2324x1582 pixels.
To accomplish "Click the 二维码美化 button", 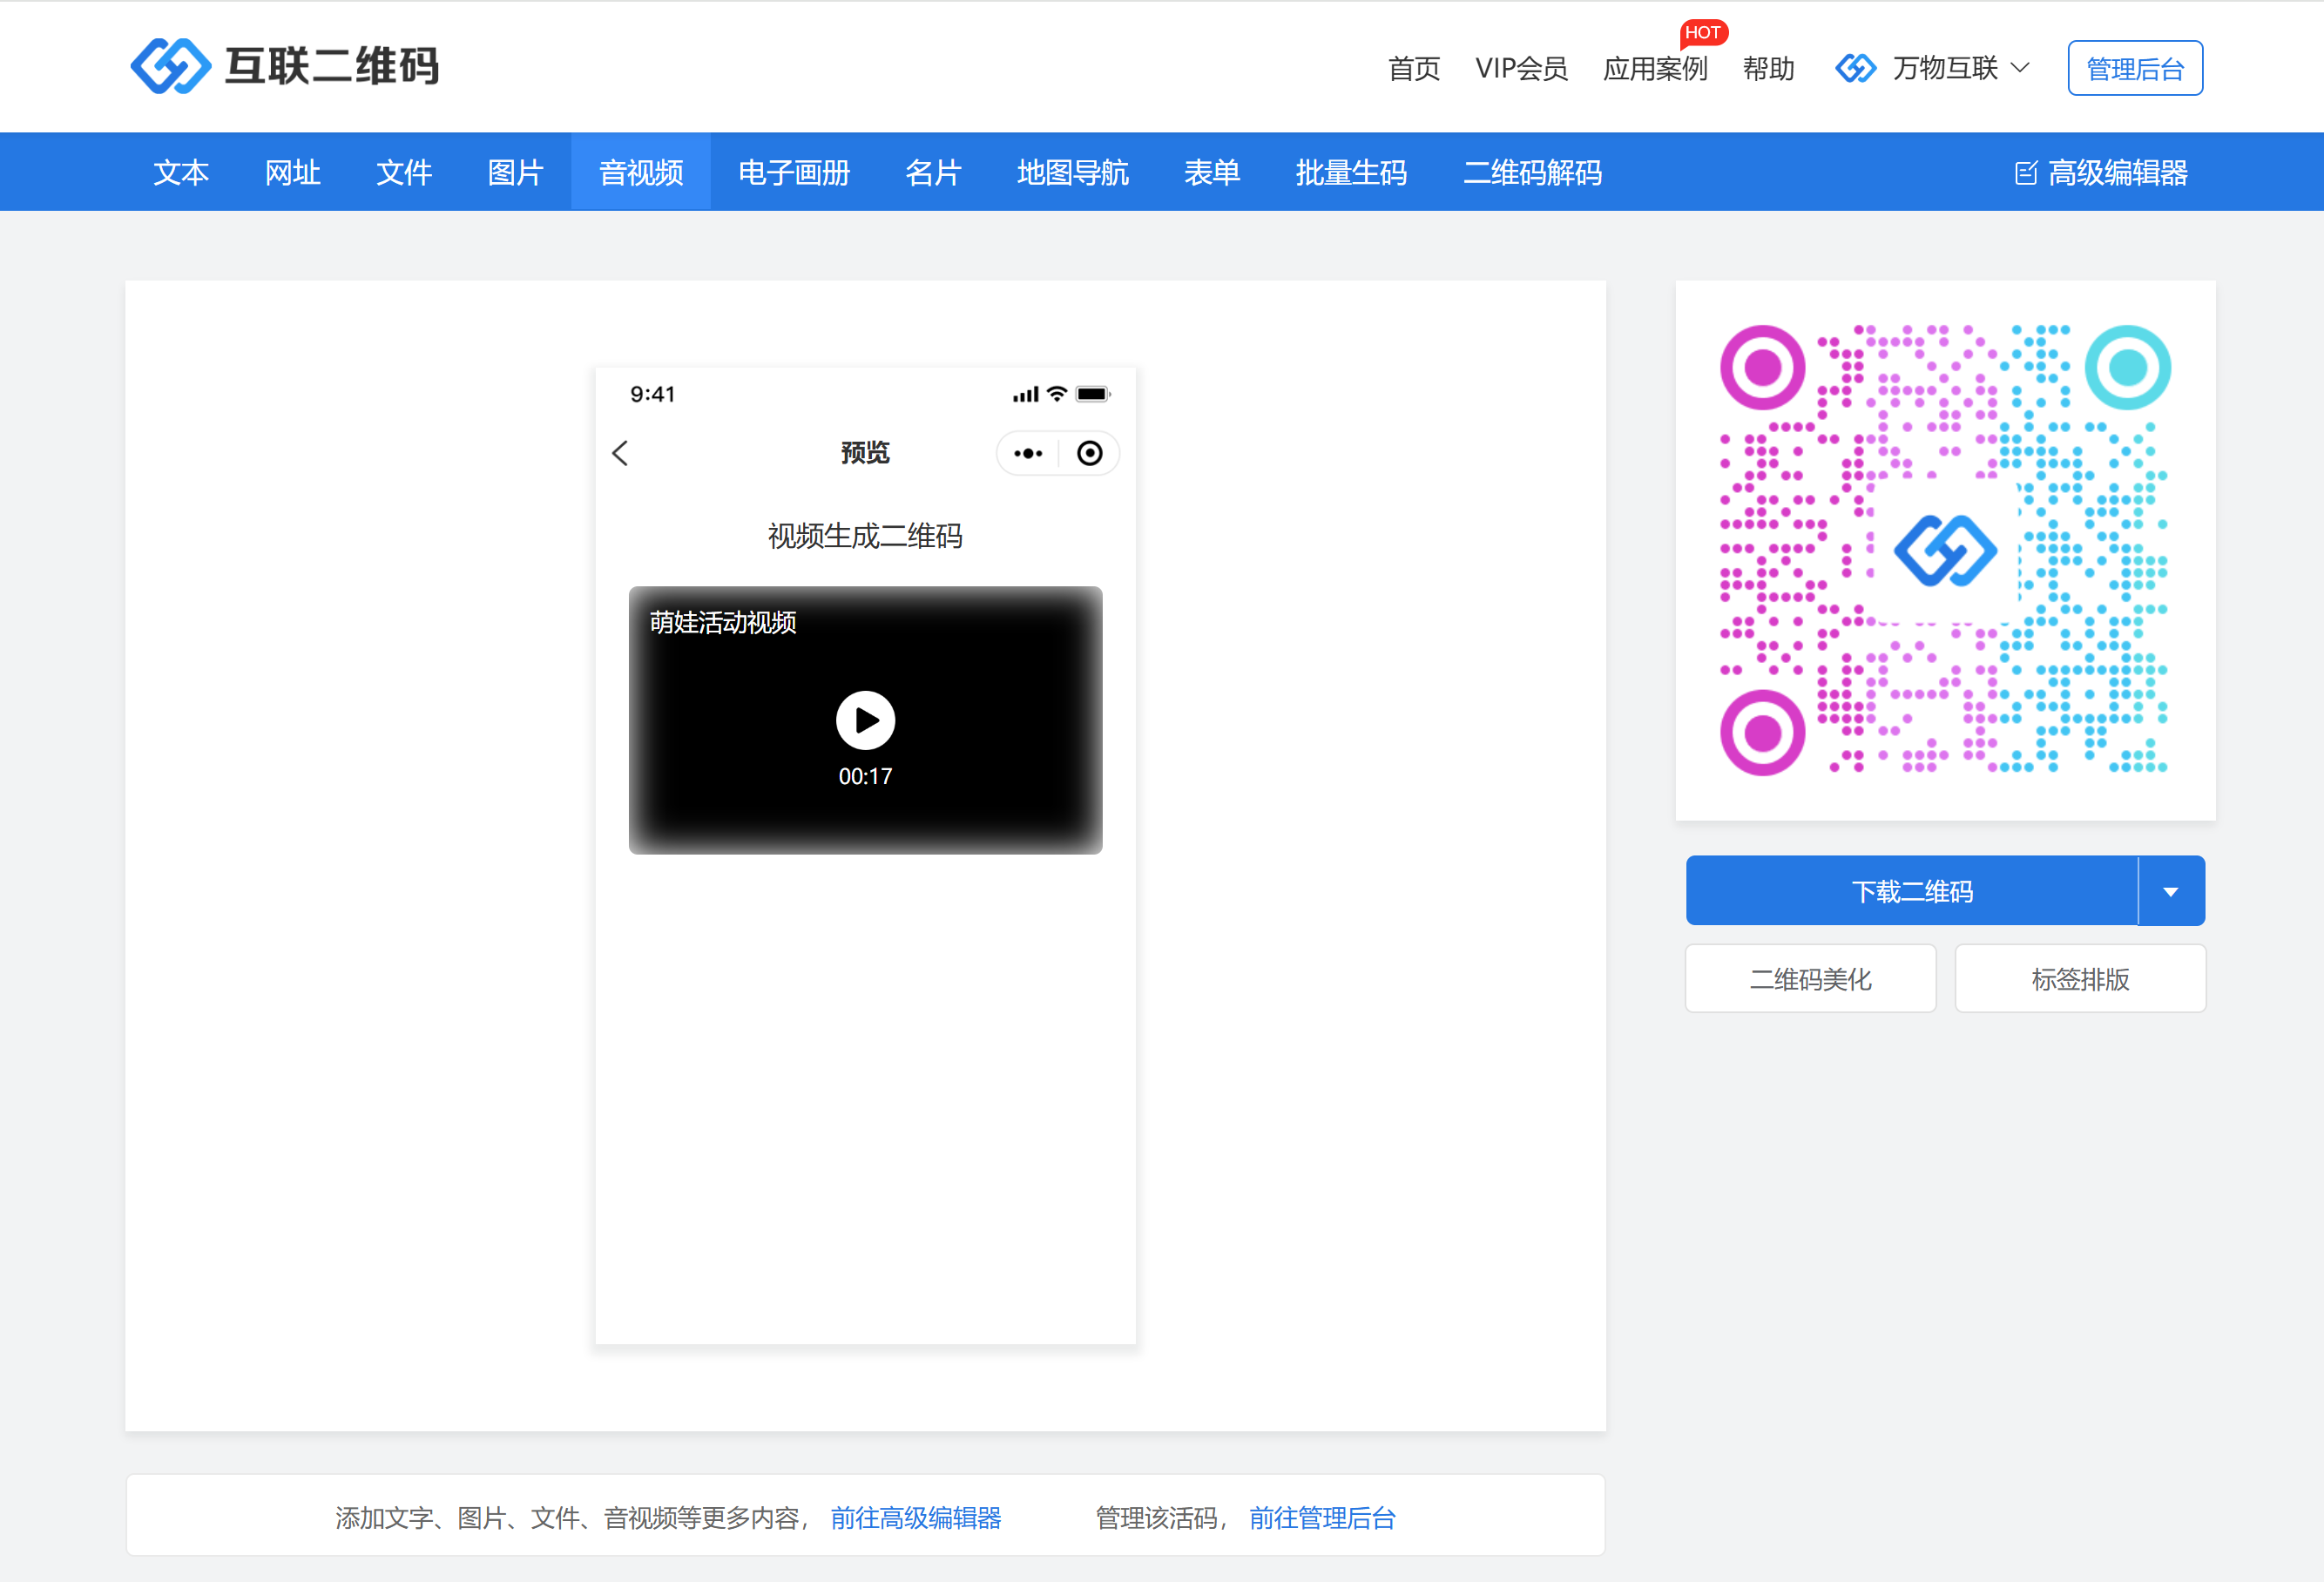I will (x=1810, y=979).
